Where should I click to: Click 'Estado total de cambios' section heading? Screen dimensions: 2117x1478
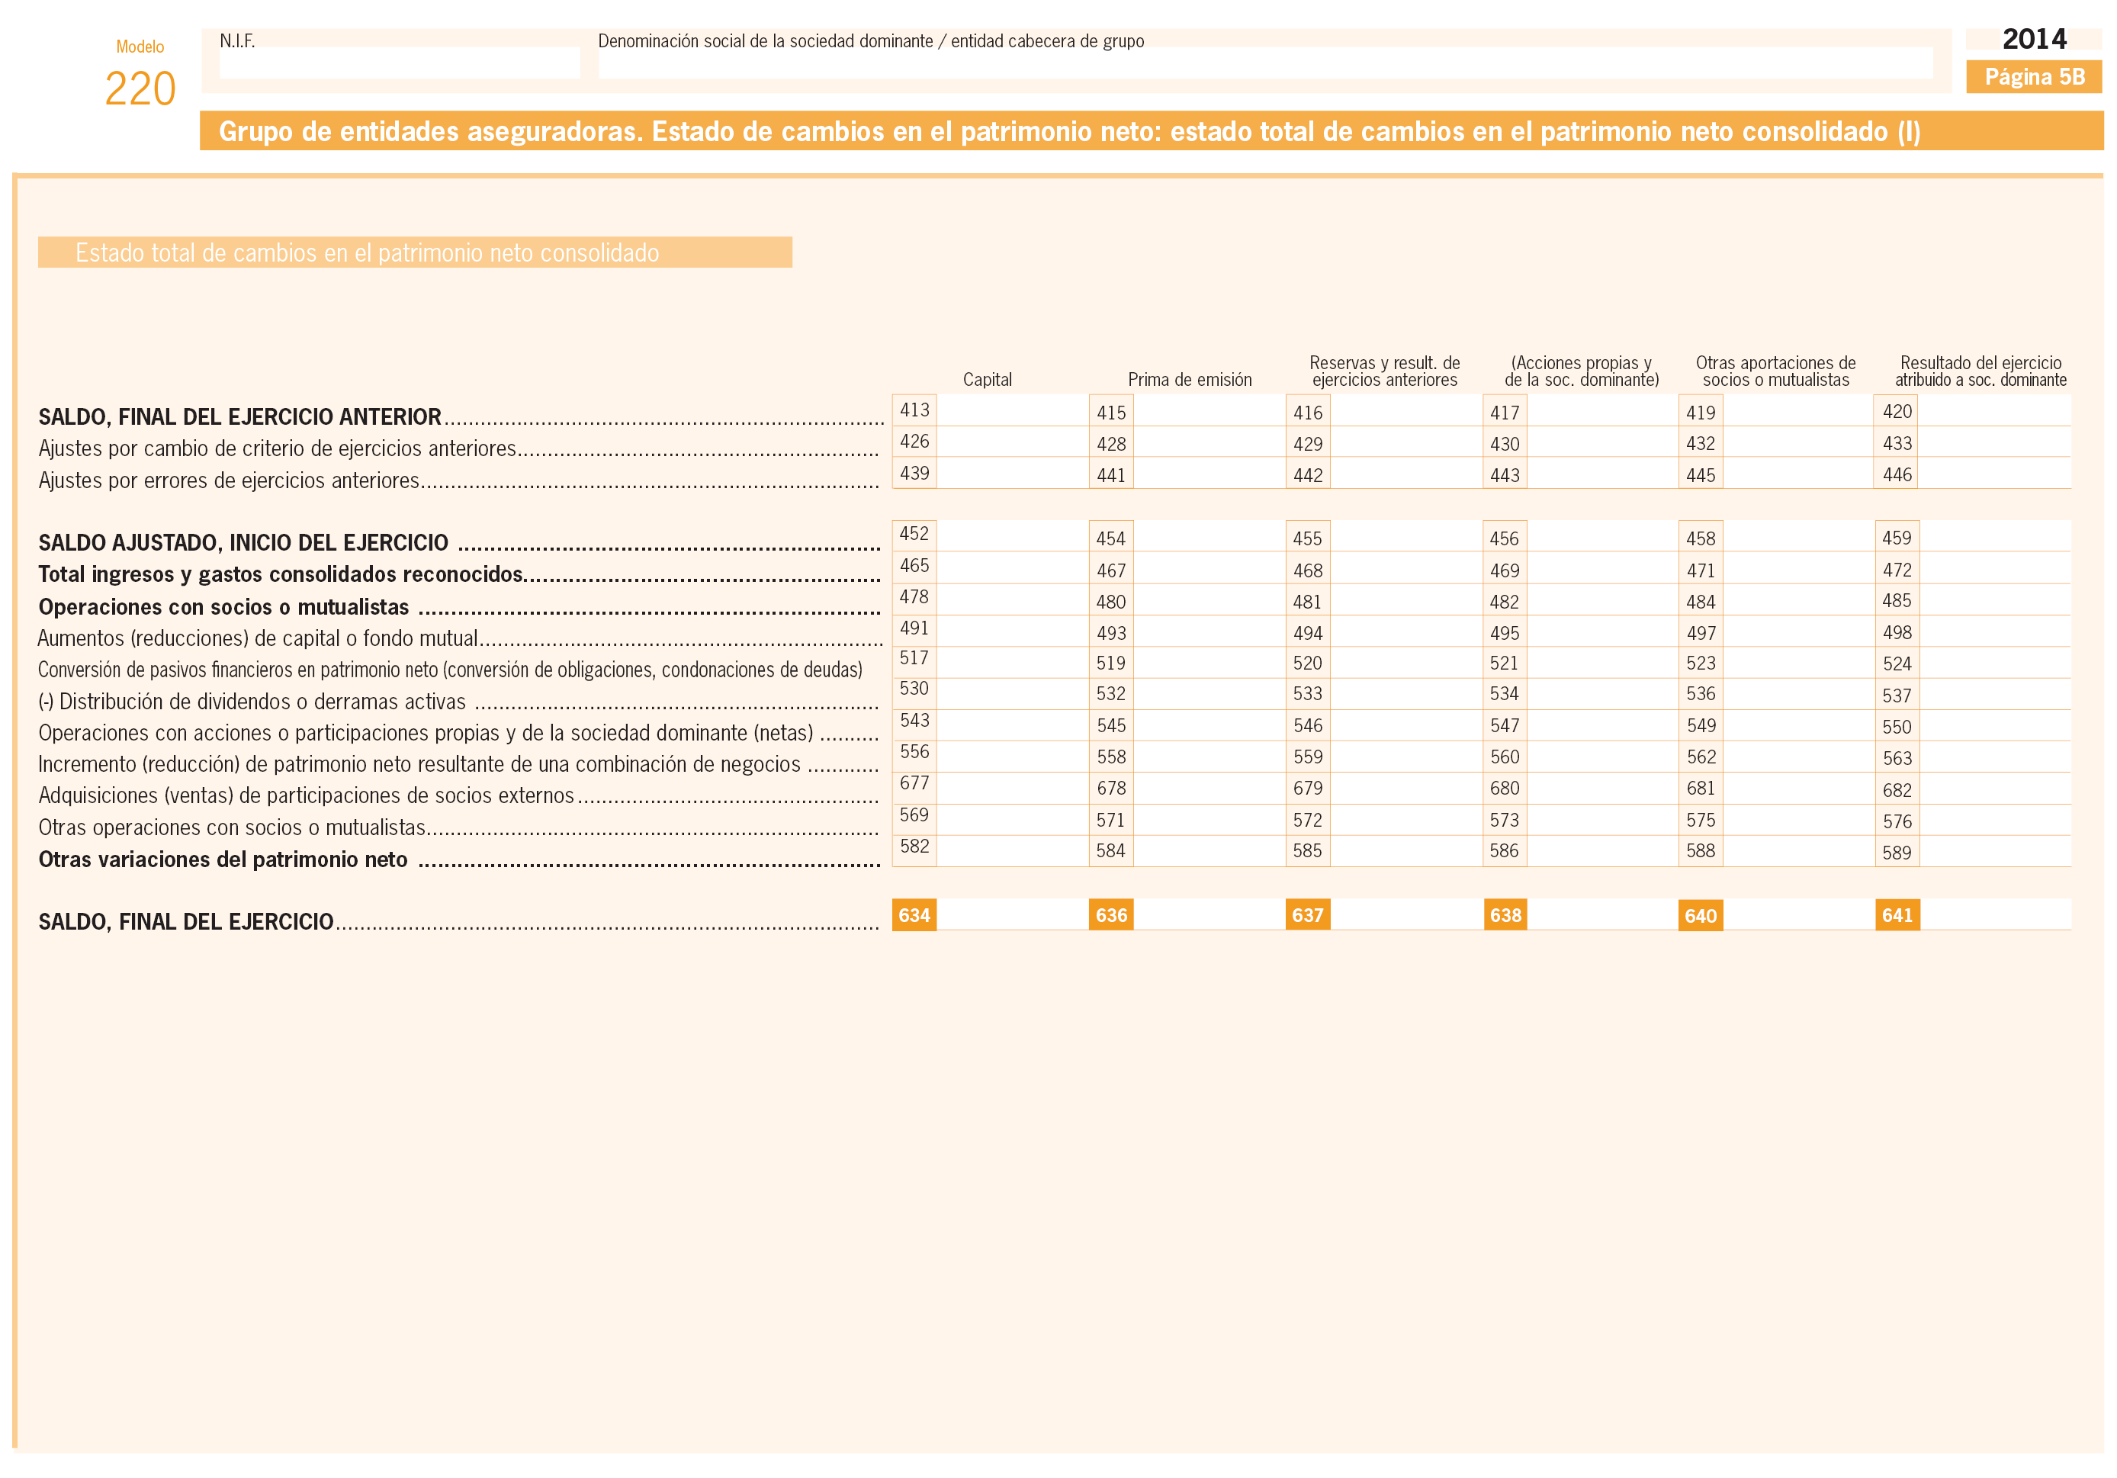(415, 252)
